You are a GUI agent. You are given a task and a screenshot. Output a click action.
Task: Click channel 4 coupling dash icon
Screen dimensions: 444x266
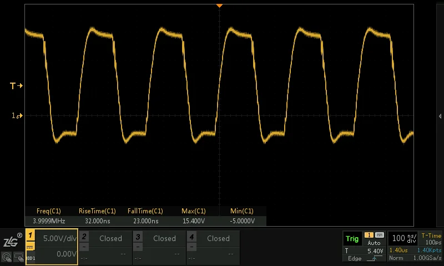pos(191,247)
